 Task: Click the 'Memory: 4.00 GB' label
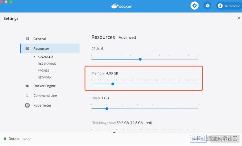(x=105, y=73)
